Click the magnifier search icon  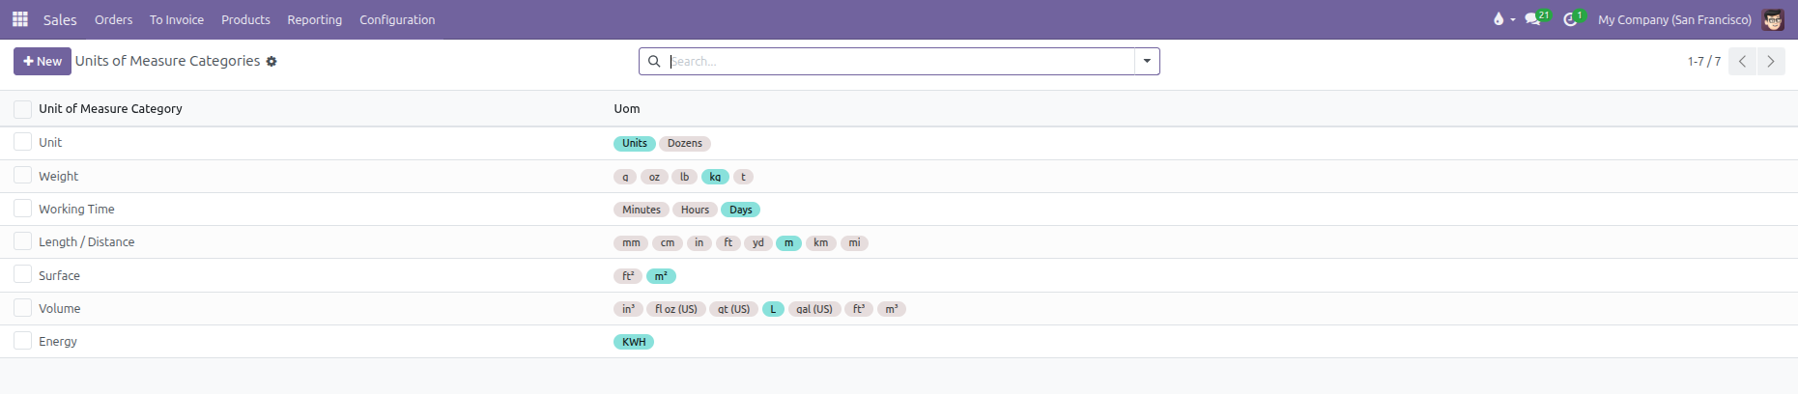click(654, 61)
